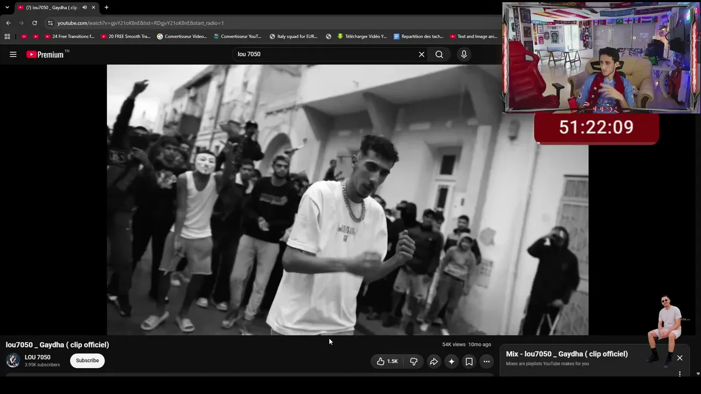Open 'Convertisseur Vidéo' bookmark
701x394 pixels.
click(182, 37)
